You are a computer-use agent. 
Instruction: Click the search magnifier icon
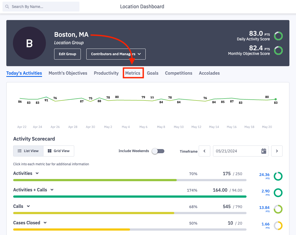7,6
